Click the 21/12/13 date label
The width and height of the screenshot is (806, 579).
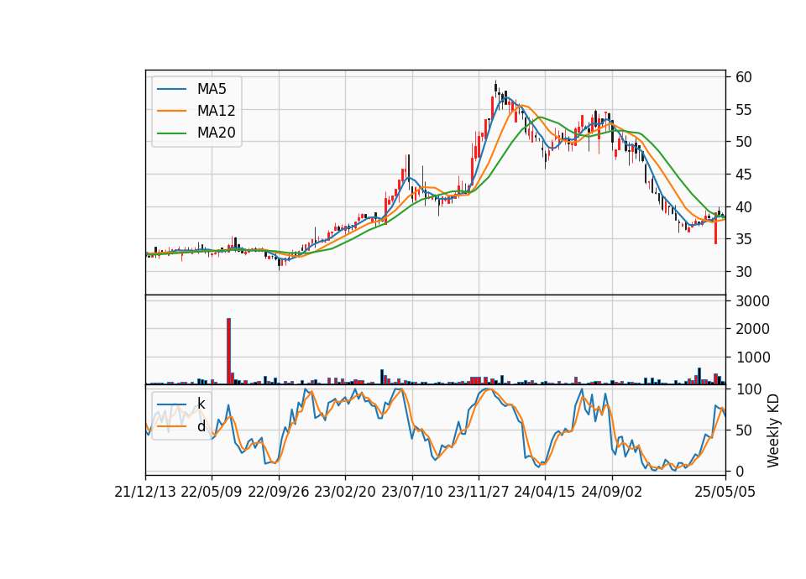pos(145,492)
